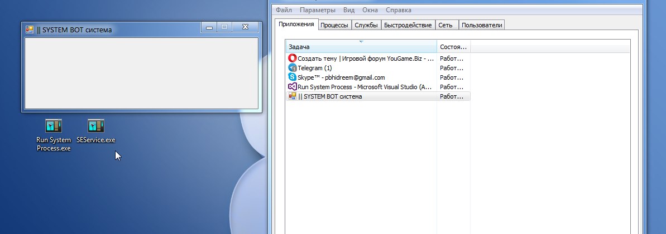Sort by the Задача column header

click(361, 47)
